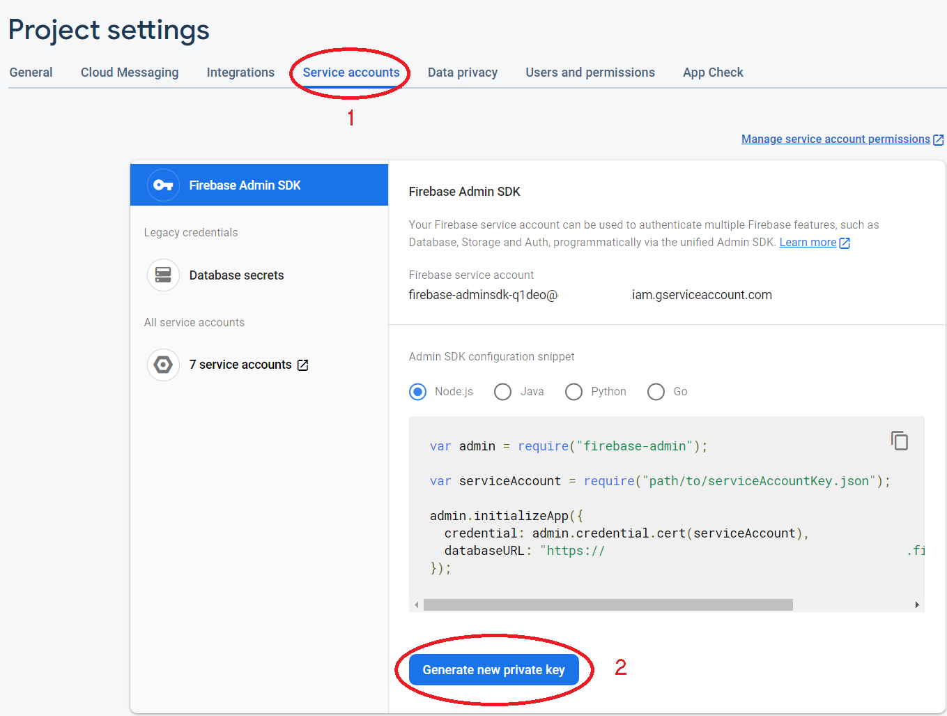Click the serviceAccountKey.json path in the code

coord(760,481)
